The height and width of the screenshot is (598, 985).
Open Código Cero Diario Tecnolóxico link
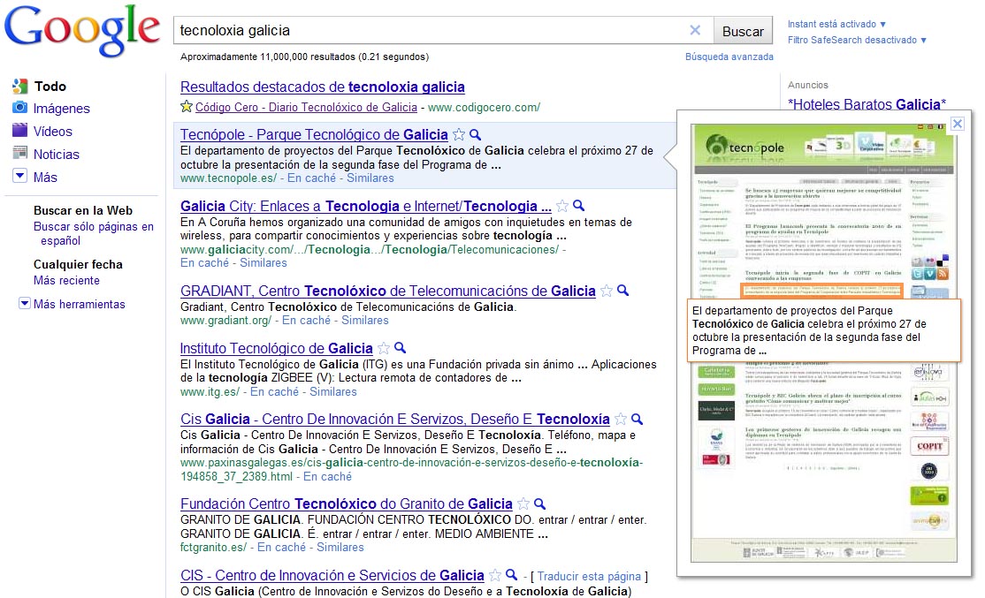[x=306, y=107]
